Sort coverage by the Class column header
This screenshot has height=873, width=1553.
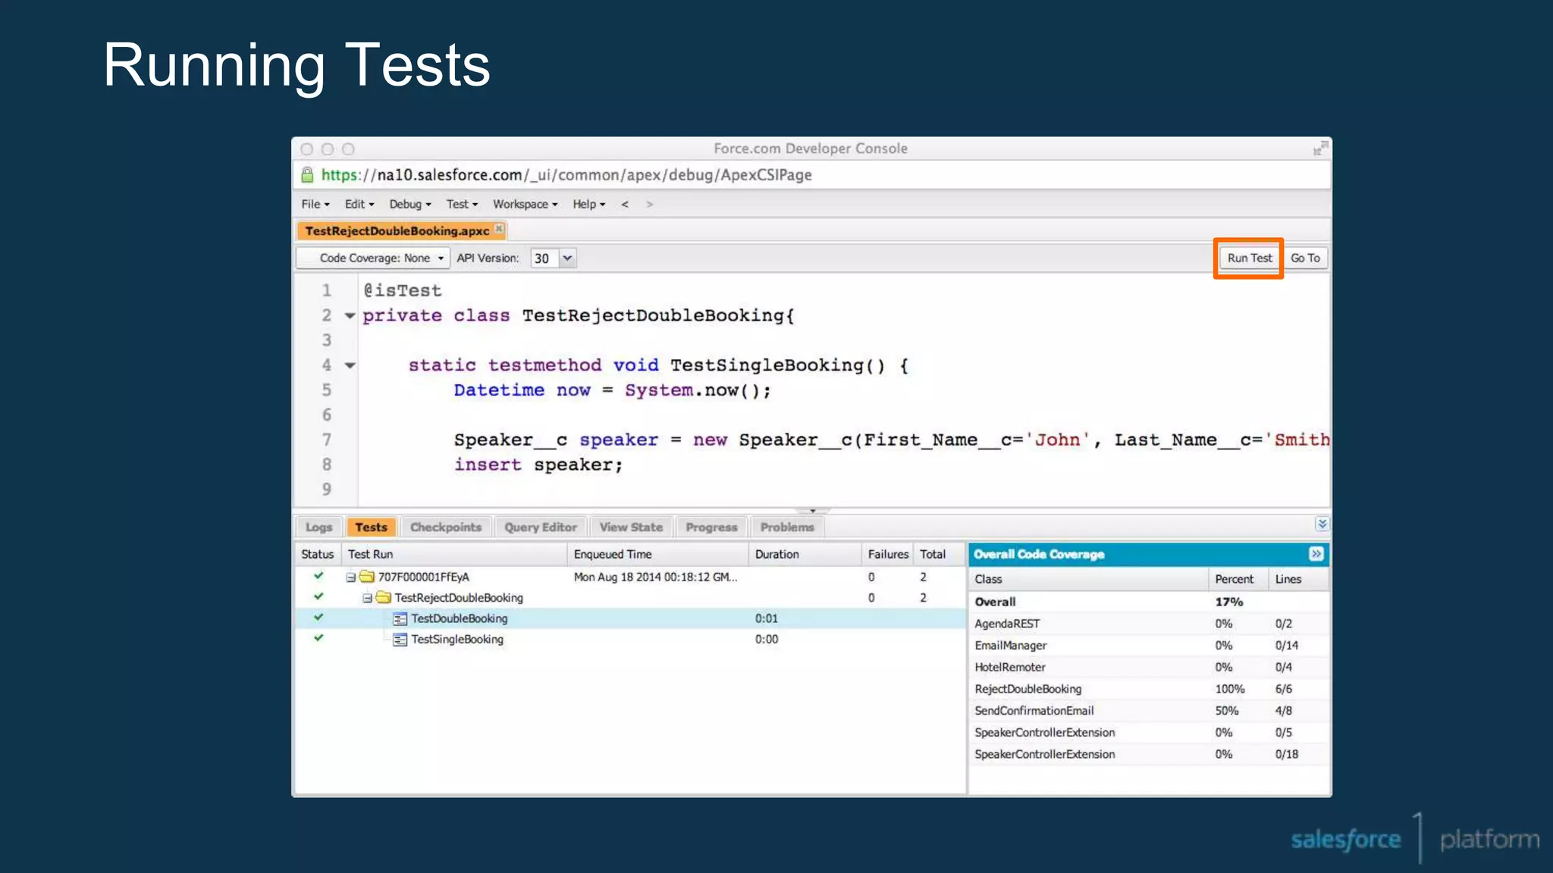click(x=1088, y=579)
